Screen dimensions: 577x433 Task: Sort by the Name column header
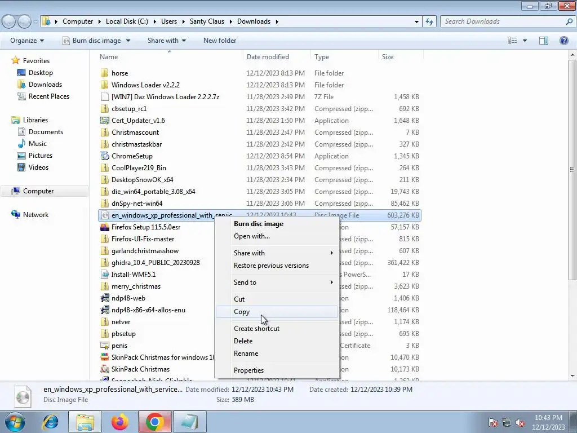(169, 57)
